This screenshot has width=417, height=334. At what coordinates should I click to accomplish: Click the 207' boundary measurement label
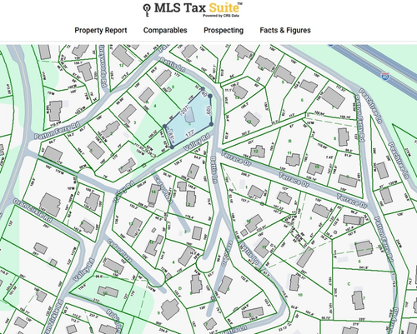pos(185,110)
